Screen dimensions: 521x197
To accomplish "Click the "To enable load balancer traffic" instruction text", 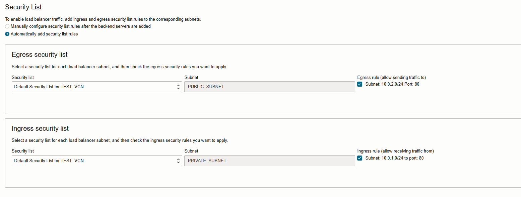I will point(103,19).
